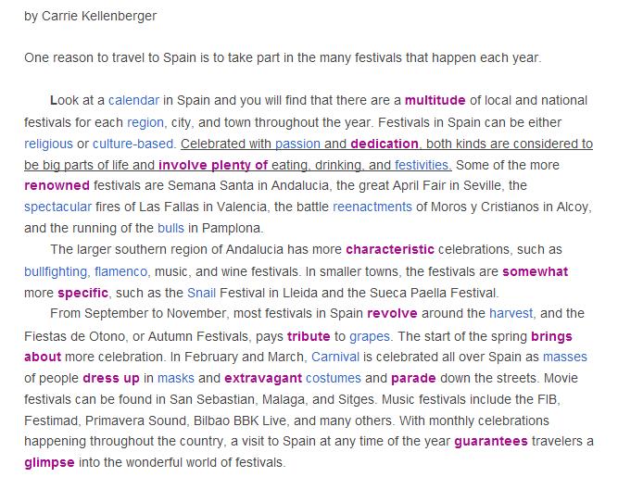Click the text 'Sueca Paella Festival'

[x=433, y=293]
